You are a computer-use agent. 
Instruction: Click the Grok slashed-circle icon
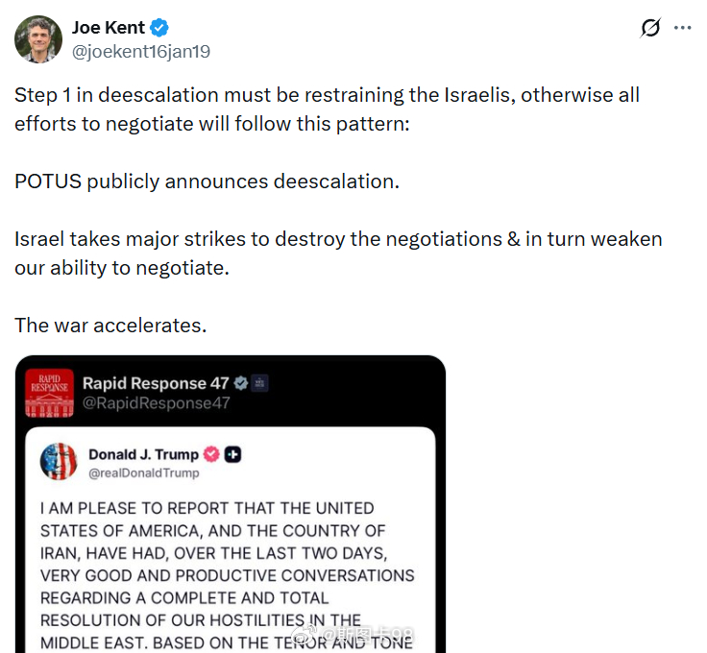[650, 28]
